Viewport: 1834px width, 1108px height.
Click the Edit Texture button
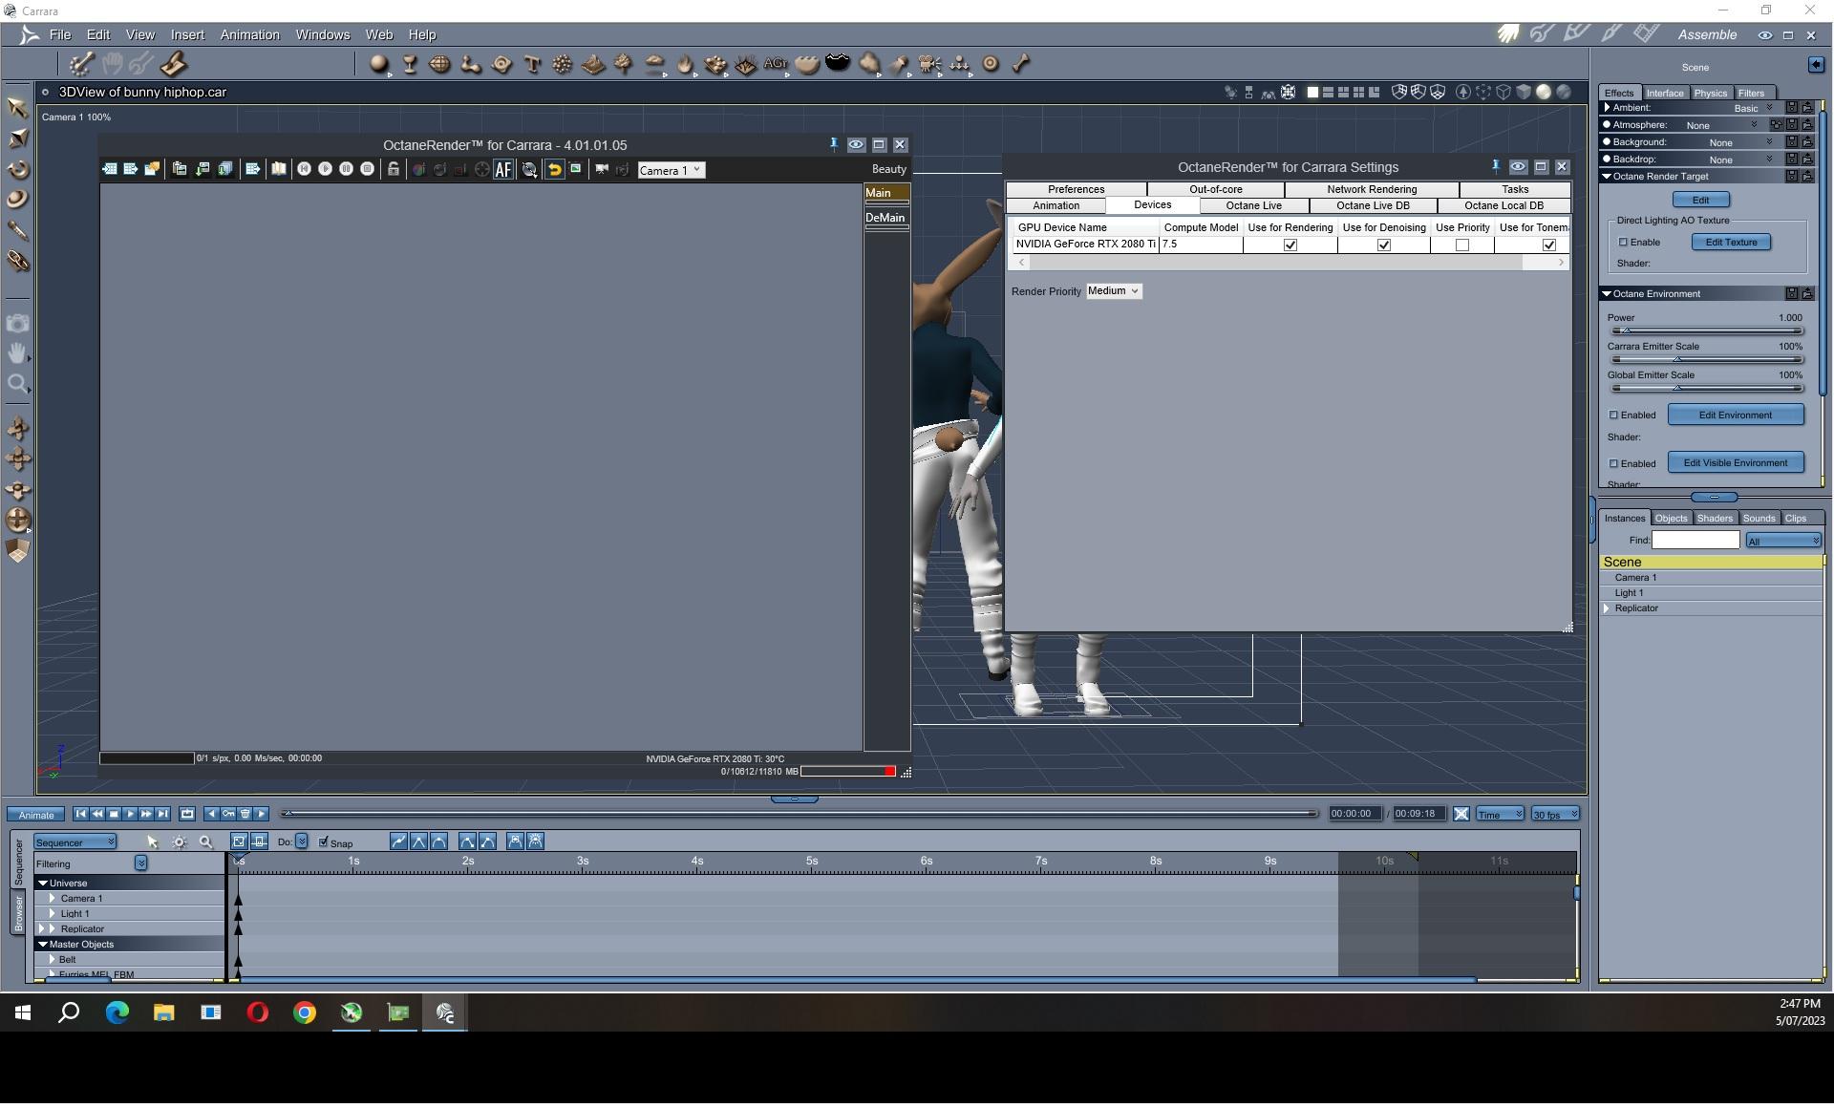click(1731, 243)
